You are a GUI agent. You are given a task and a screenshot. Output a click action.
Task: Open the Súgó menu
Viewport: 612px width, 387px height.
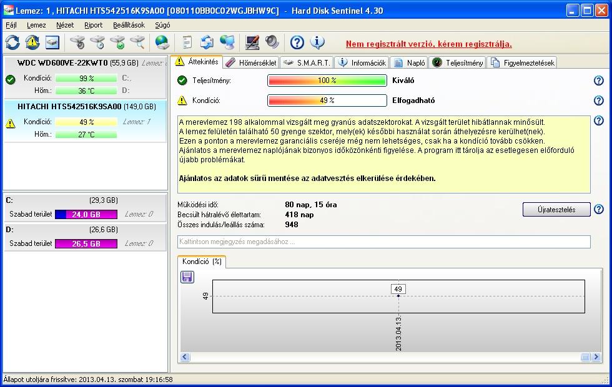pyautogui.click(x=162, y=25)
